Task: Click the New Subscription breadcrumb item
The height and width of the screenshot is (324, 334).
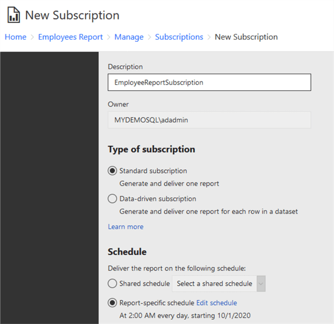Action: (246, 37)
